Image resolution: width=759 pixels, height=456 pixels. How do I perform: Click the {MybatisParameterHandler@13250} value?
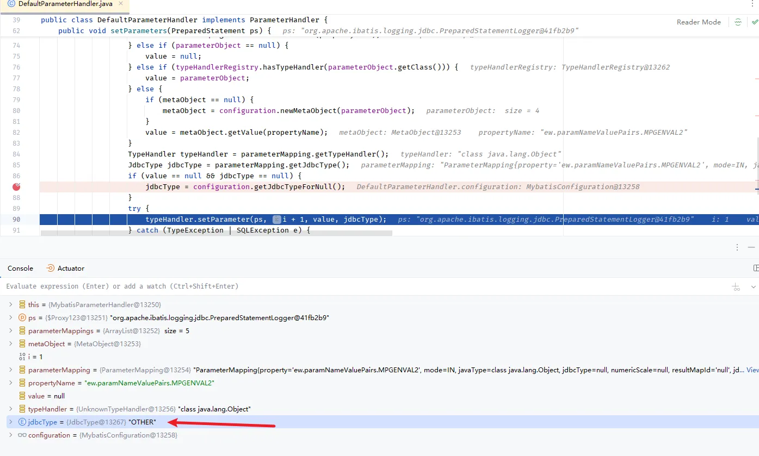tap(105, 305)
